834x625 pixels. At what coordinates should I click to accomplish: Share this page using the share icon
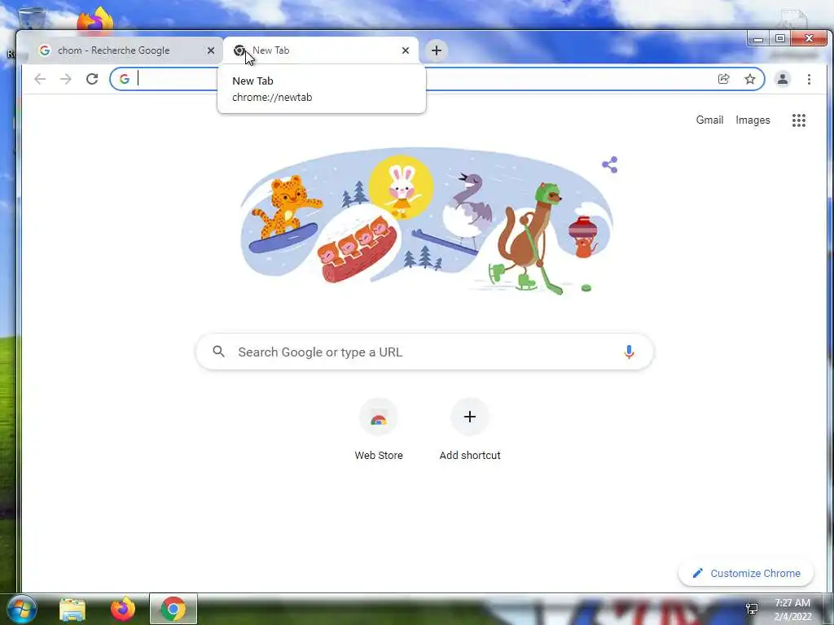coord(723,79)
